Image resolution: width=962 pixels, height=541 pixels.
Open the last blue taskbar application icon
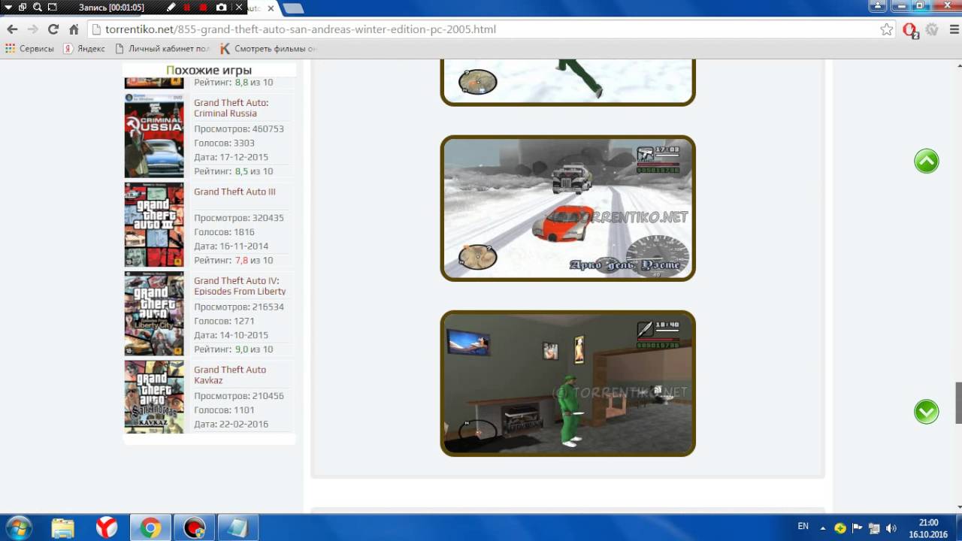237,528
